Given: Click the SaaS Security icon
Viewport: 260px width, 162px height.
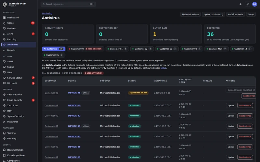Looking at the screenshot, I should [4, 95].
